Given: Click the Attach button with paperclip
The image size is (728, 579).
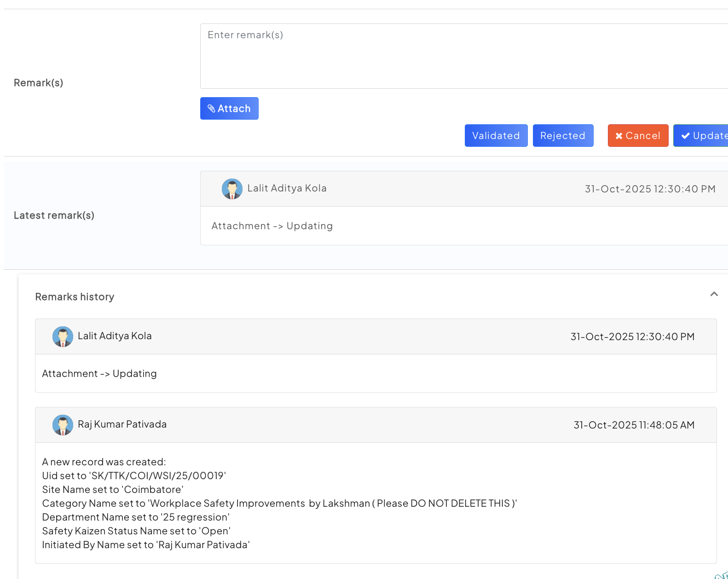Looking at the screenshot, I should (229, 109).
